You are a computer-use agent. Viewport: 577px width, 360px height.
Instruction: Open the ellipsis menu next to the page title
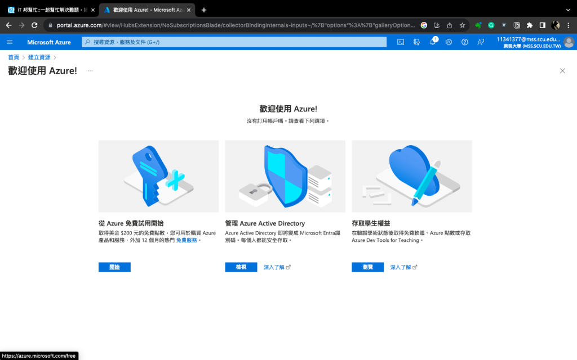tap(90, 70)
